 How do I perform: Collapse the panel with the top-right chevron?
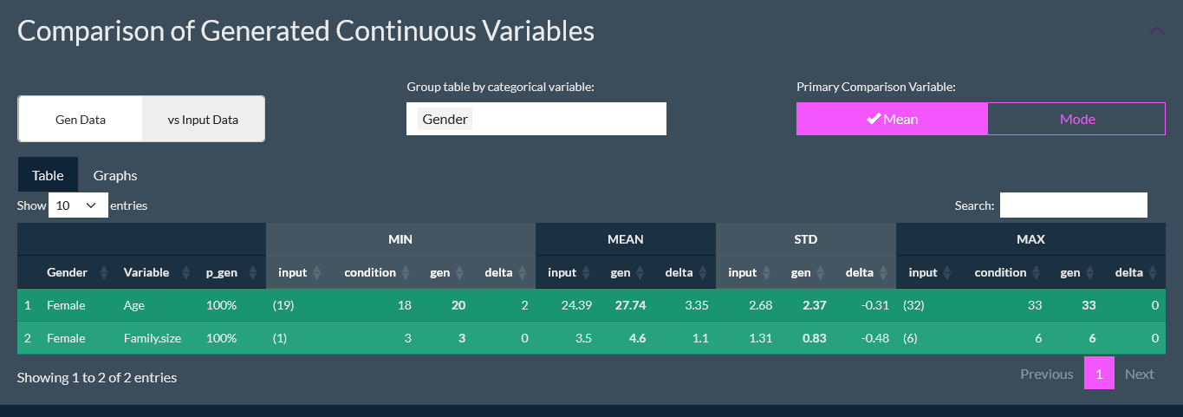[1157, 30]
